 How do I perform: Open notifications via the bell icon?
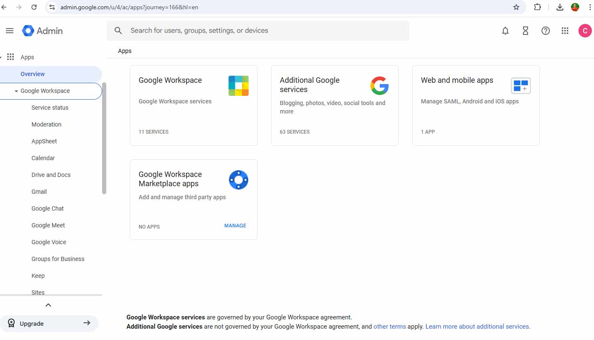tap(505, 30)
